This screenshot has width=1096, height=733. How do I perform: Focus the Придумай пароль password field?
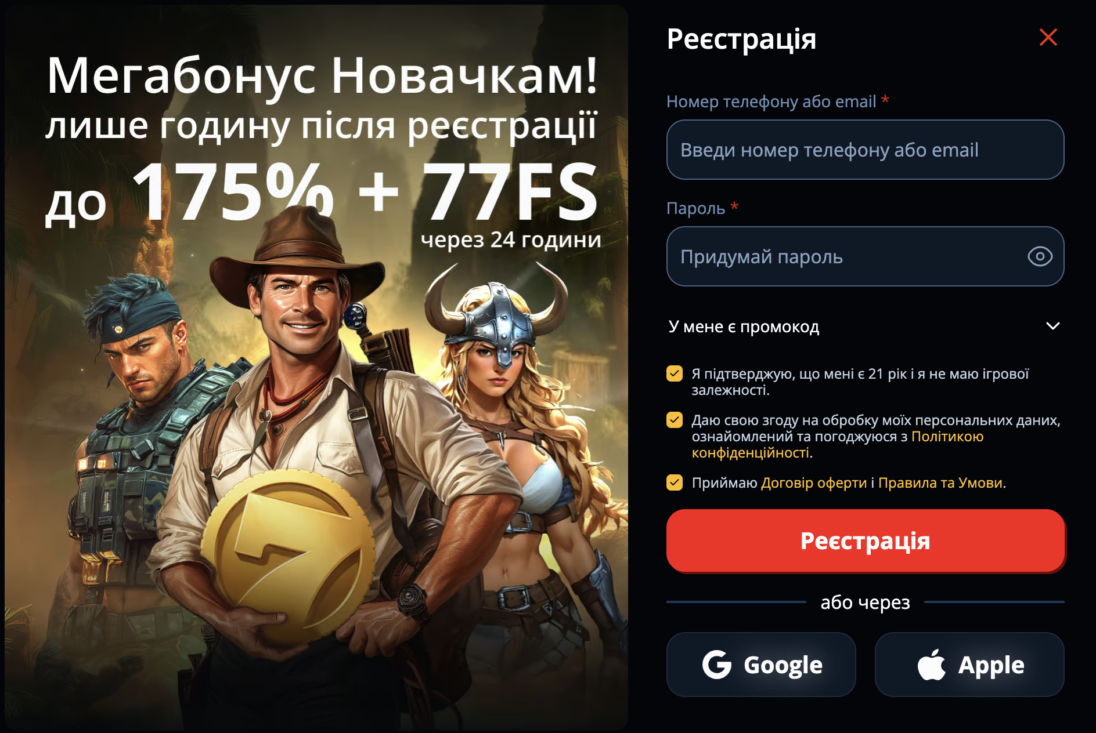[x=865, y=256]
